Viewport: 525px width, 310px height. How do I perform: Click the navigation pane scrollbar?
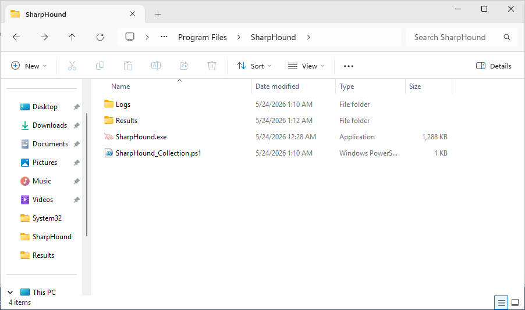click(87, 175)
